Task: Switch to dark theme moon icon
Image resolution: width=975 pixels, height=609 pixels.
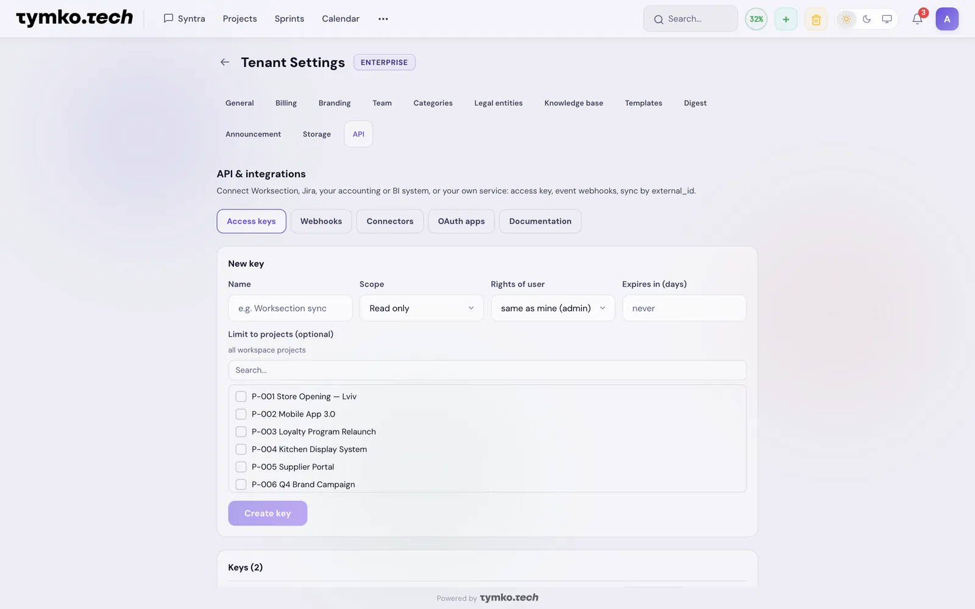Action: coord(867,19)
